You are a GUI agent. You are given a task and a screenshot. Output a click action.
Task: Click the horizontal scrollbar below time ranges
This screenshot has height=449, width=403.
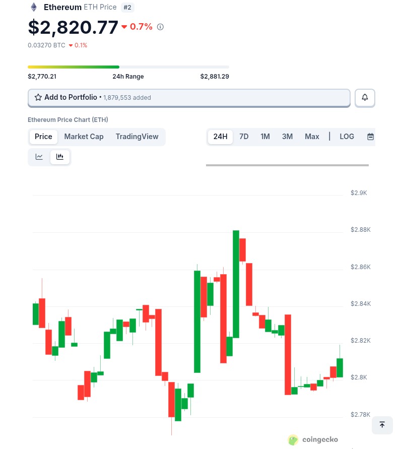[287, 165]
